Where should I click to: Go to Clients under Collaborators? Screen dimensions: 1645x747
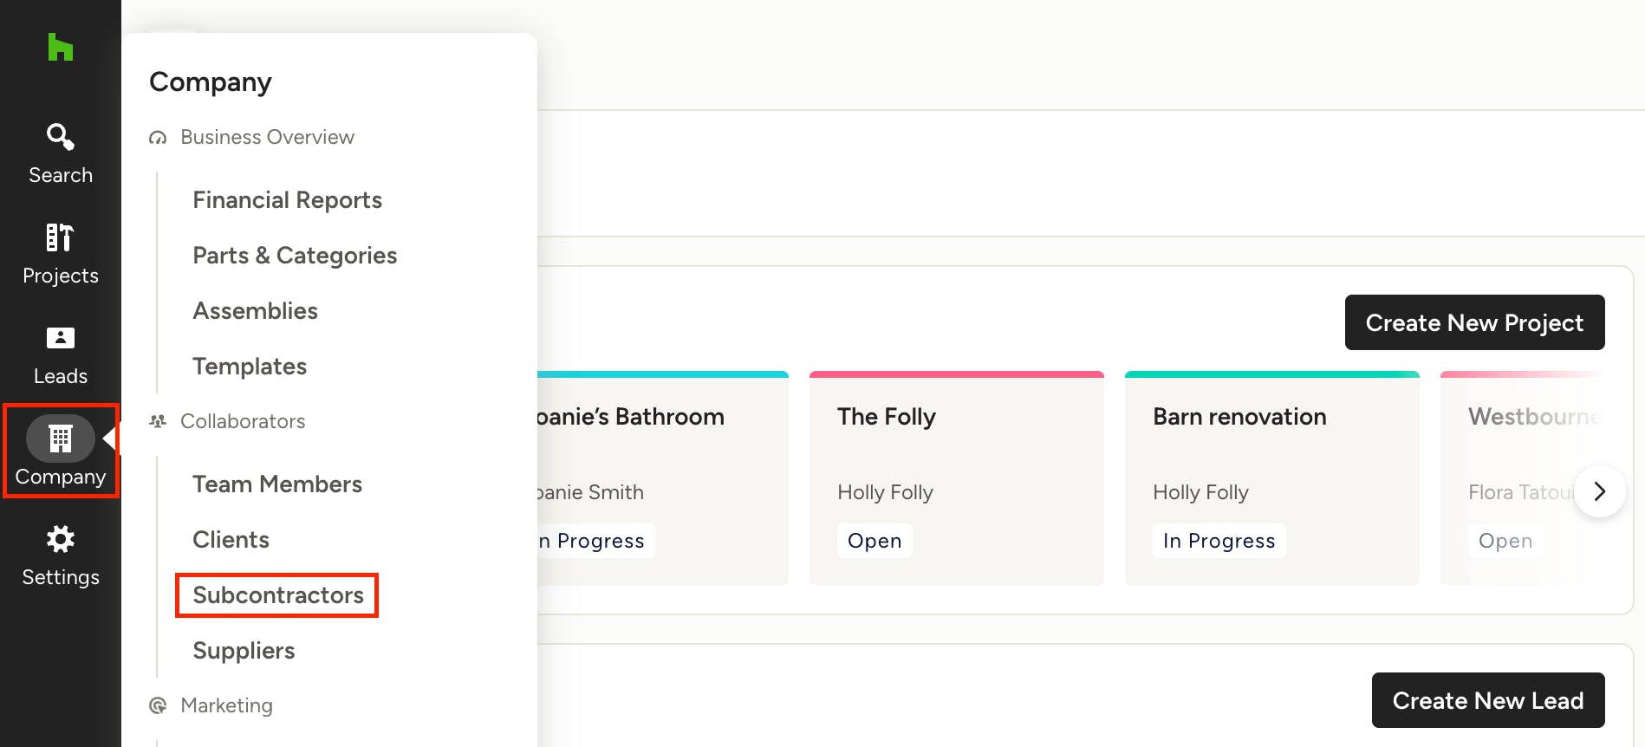tap(231, 540)
